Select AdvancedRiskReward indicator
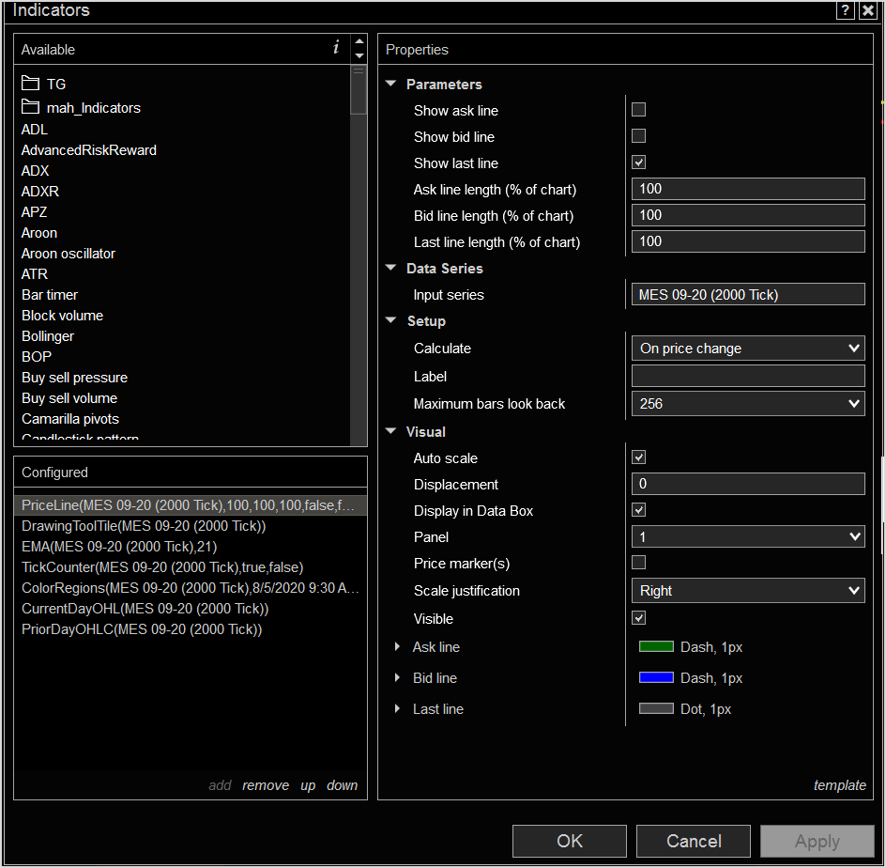 click(89, 150)
